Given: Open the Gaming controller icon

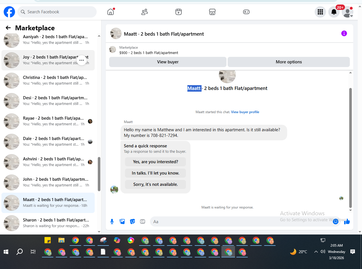Looking at the screenshot, I should click(x=246, y=12).
